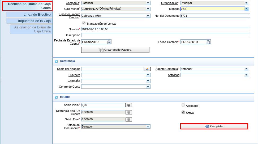Open the Actividad dropdown
This screenshot has height=144, width=258.
tap(246, 75)
